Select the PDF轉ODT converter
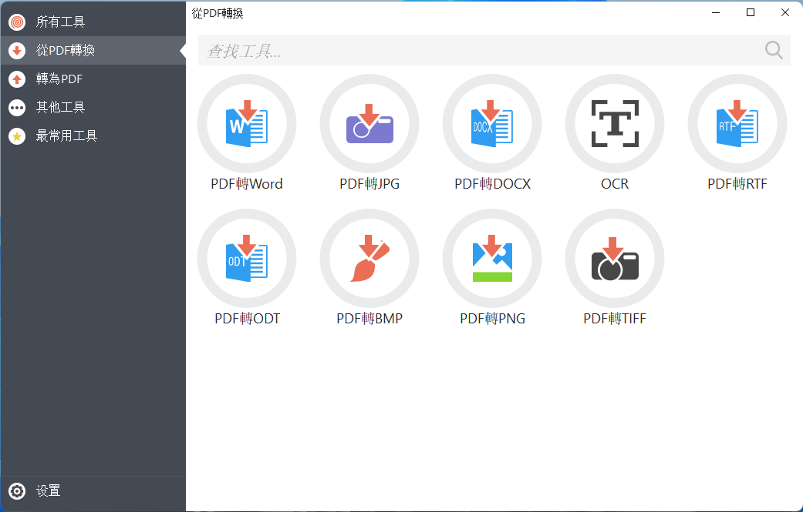The image size is (803, 512). [247, 259]
